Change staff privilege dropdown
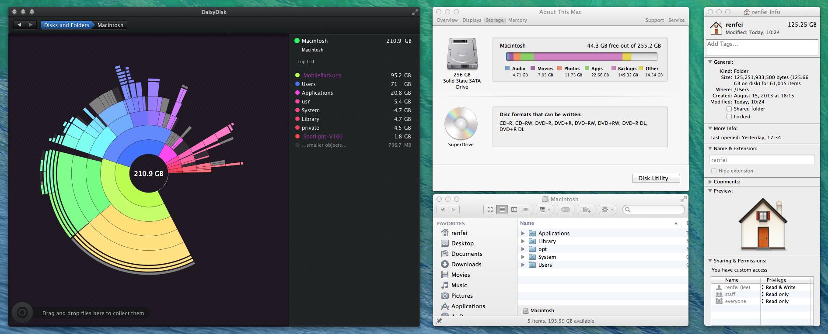Image resolution: width=828 pixels, height=334 pixels. [x=786, y=294]
